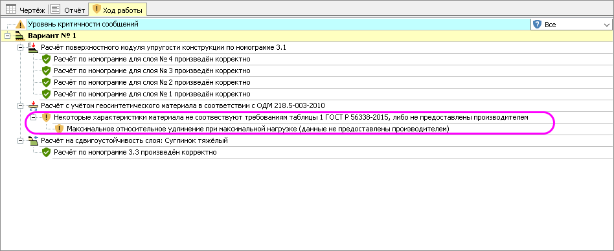Select Расчёт на сдвигоустойчивость слоя: Суглинок тяжёлый
Screen dimensions: 614x251
pyautogui.click(x=134, y=140)
